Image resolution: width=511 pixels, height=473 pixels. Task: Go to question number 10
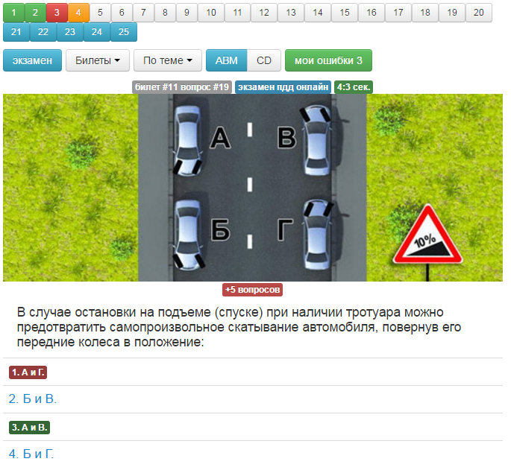211,13
